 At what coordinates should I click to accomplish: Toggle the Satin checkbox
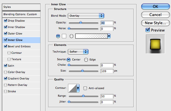[x=6, y=66]
